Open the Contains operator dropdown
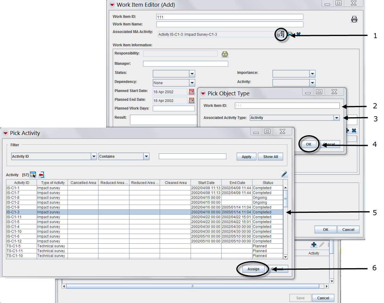The image size is (384, 303). point(146,156)
